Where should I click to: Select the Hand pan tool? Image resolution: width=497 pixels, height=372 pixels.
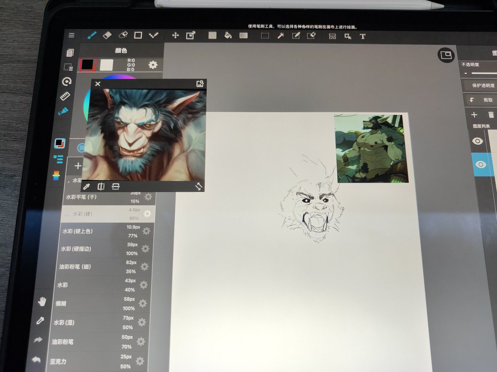click(x=42, y=302)
